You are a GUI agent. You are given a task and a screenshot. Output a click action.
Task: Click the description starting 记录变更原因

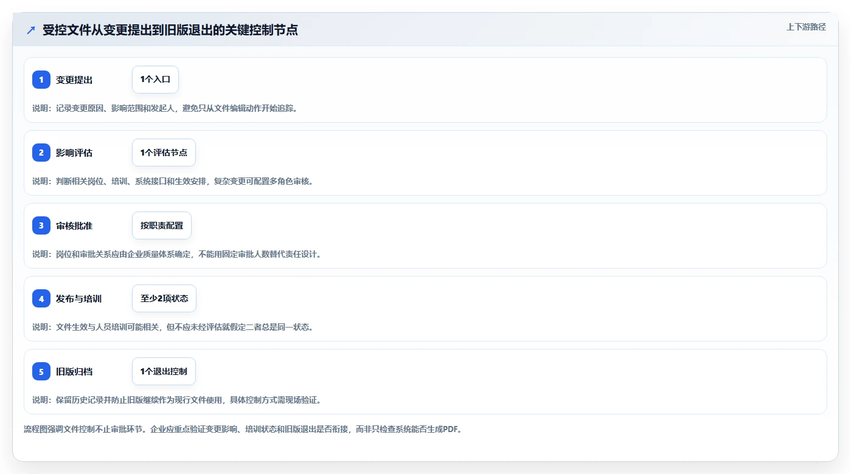click(x=165, y=108)
